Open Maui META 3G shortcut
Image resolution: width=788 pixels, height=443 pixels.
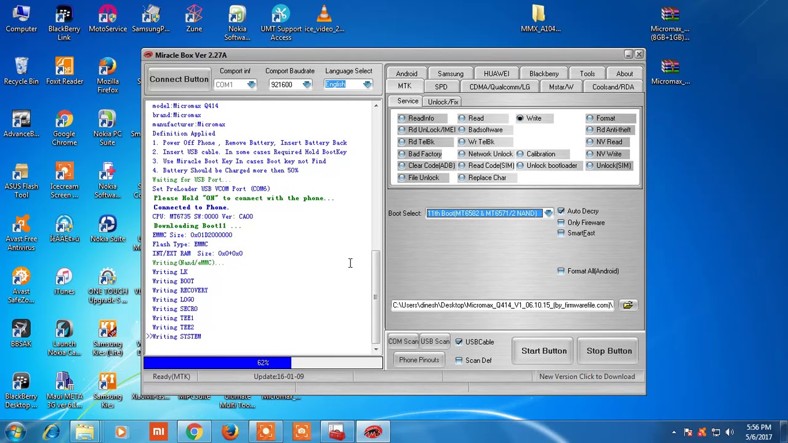point(64,390)
